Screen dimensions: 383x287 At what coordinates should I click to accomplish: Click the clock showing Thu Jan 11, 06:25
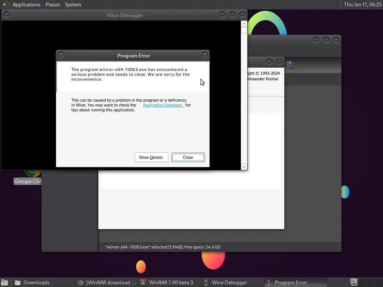(362, 4)
